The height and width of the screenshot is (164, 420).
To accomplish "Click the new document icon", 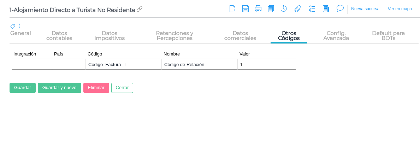I will pos(232,9).
